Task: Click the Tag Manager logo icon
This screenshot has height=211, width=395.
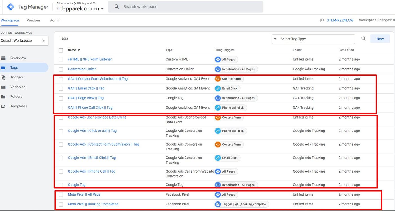Action: (x=10, y=7)
